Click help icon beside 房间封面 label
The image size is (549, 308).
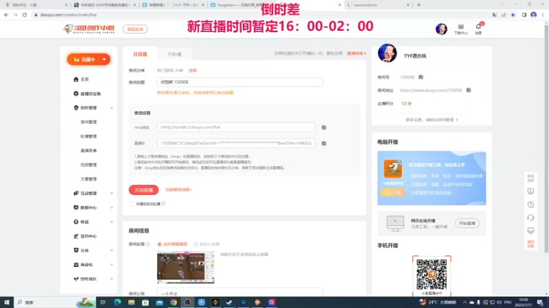[148, 244]
